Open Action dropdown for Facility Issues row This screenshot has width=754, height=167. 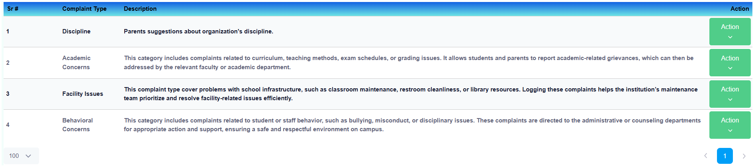pyautogui.click(x=730, y=94)
